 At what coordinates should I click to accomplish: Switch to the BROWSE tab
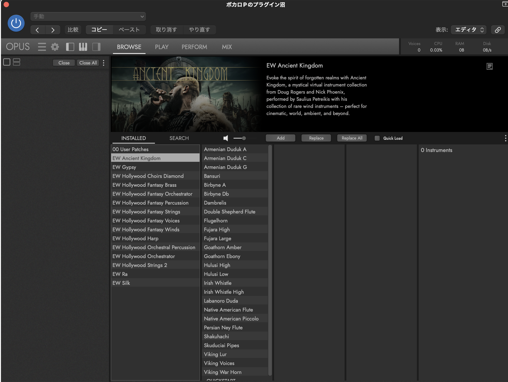click(x=129, y=47)
